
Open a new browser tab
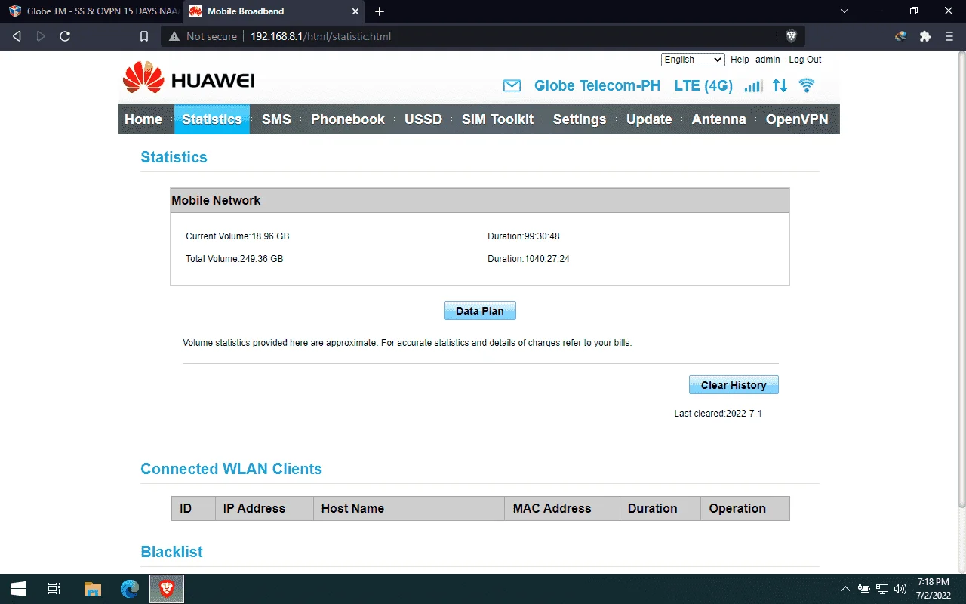coord(380,11)
